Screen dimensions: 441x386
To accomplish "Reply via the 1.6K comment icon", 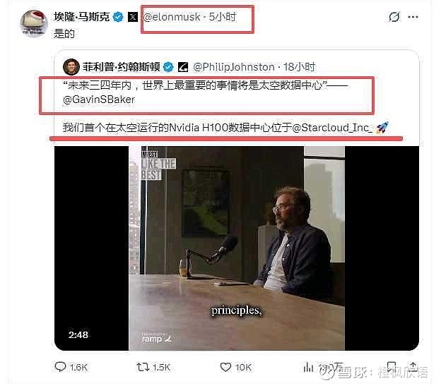I will click(x=60, y=367).
